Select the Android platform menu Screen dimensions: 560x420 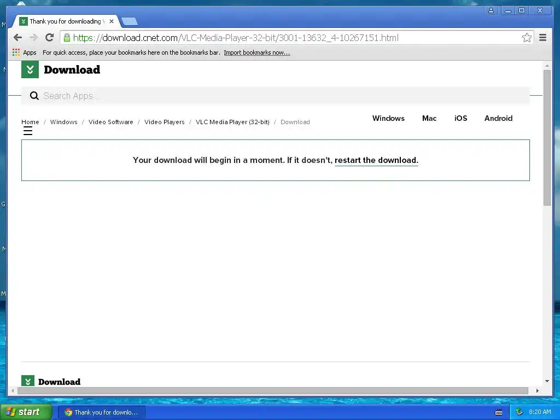coord(498,118)
